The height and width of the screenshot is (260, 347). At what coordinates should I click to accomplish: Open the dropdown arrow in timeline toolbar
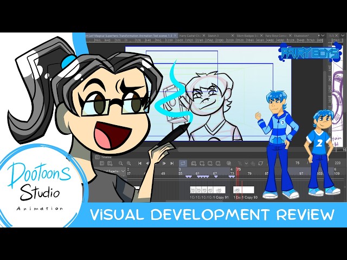click(246, 164)
